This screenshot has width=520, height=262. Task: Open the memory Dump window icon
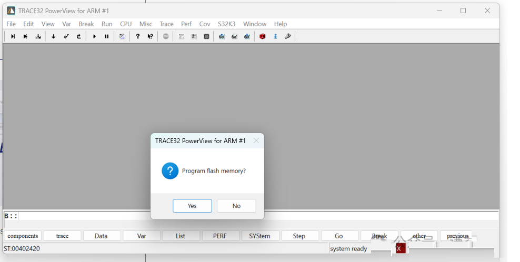(x=194, y=36)
